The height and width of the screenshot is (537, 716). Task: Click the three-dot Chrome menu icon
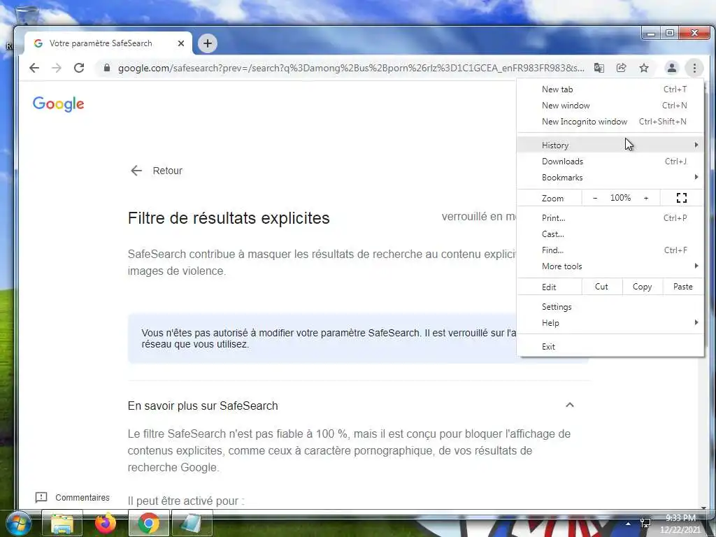point(694,68)
